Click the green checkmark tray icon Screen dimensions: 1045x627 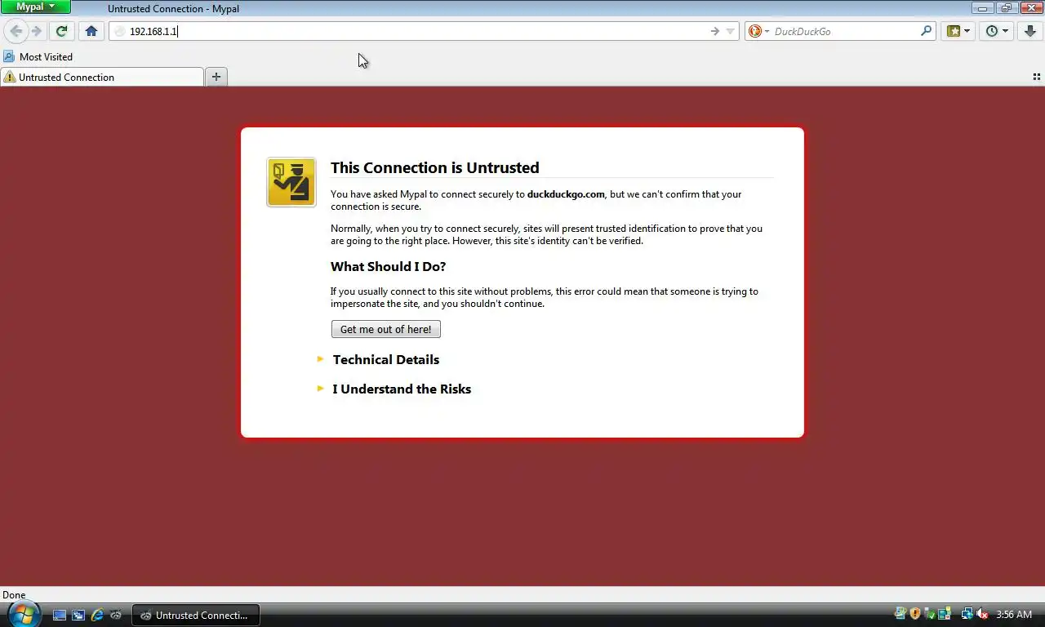tap(930, 614)
